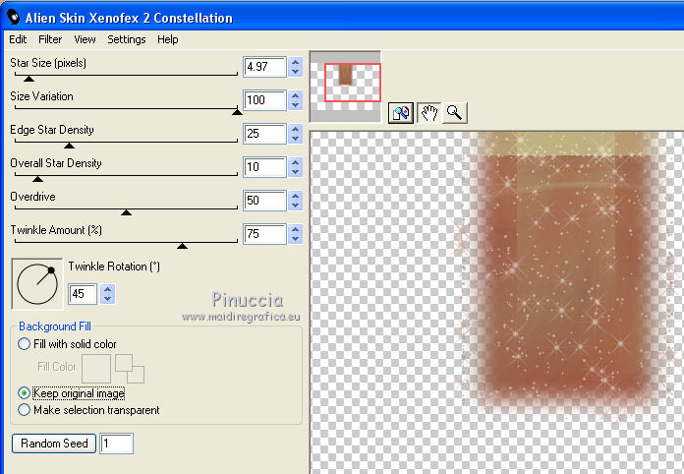Click the Fill Color swatch box

(x=96, y=369)
